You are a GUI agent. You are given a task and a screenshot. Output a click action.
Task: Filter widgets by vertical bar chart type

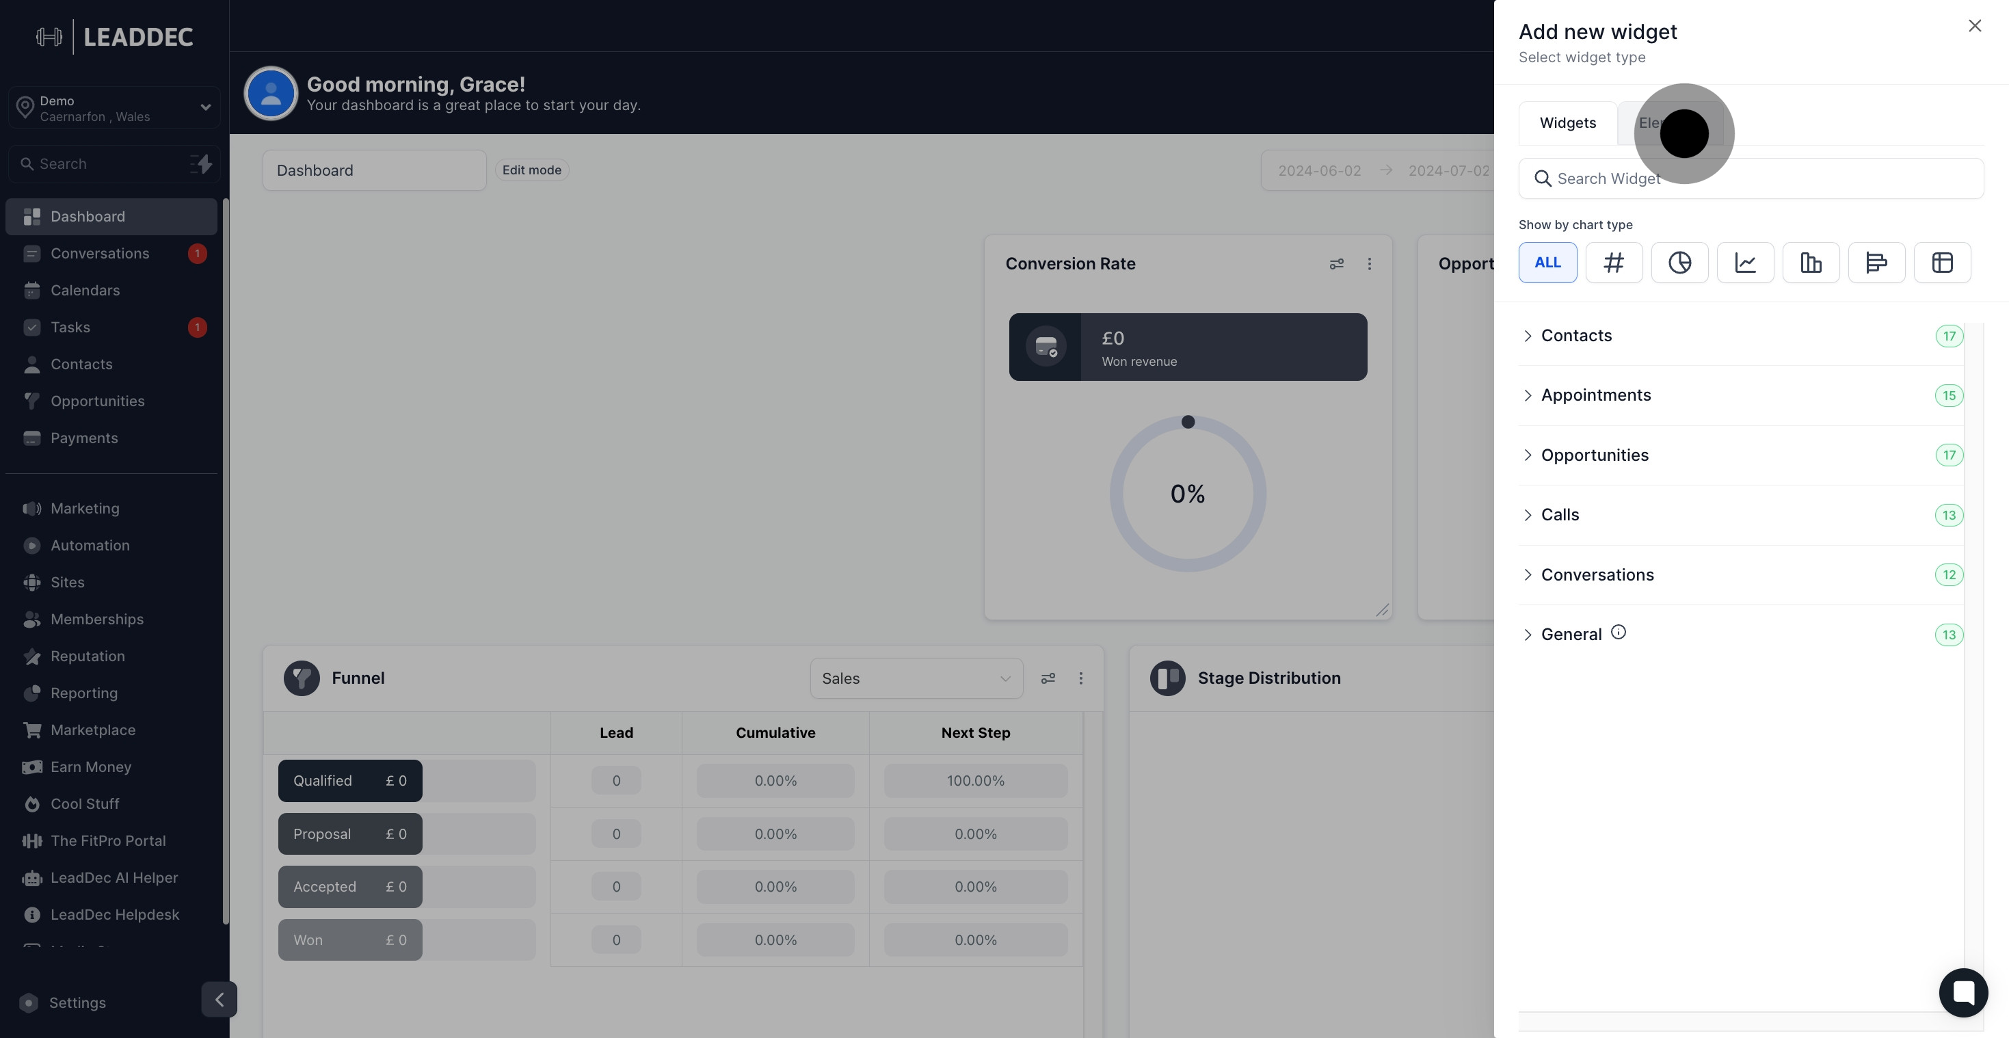pos(1810,263)
